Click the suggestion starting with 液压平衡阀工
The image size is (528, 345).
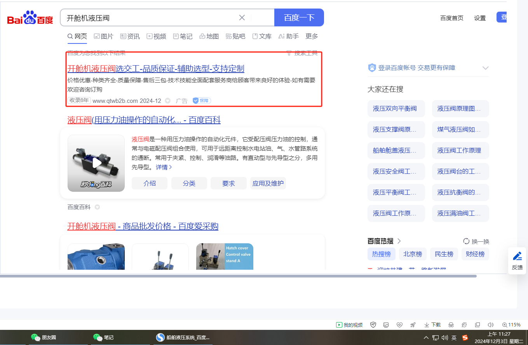[x=396, y=192]
